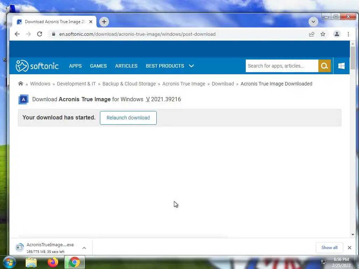The height and width of the screenshot is (269, 359).
Task: Open File Explorer from taskbar
Action: tap(31, 262)
